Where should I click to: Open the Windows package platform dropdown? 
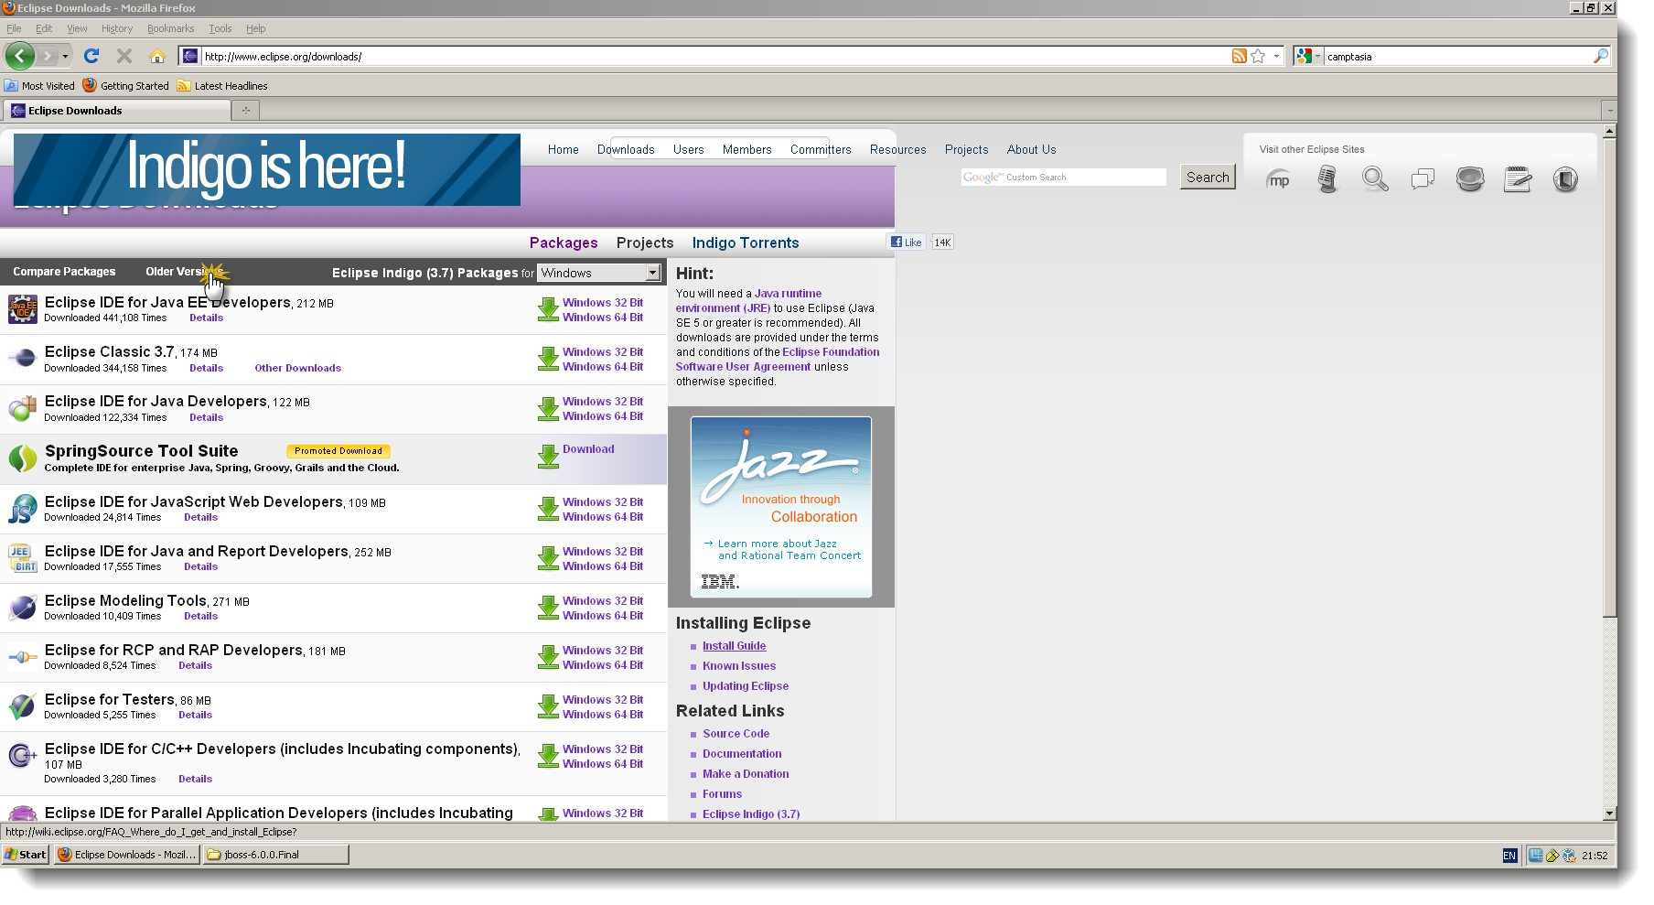650,272
